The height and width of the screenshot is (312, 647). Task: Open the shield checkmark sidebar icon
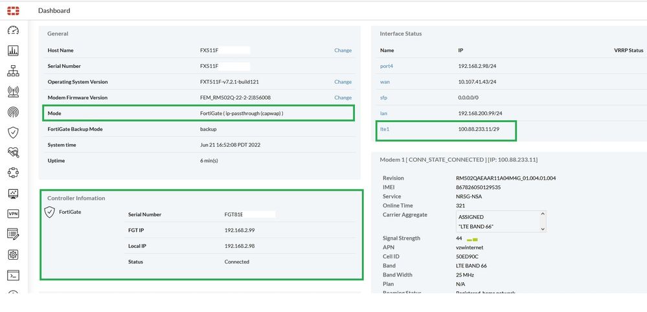[13, 132]
